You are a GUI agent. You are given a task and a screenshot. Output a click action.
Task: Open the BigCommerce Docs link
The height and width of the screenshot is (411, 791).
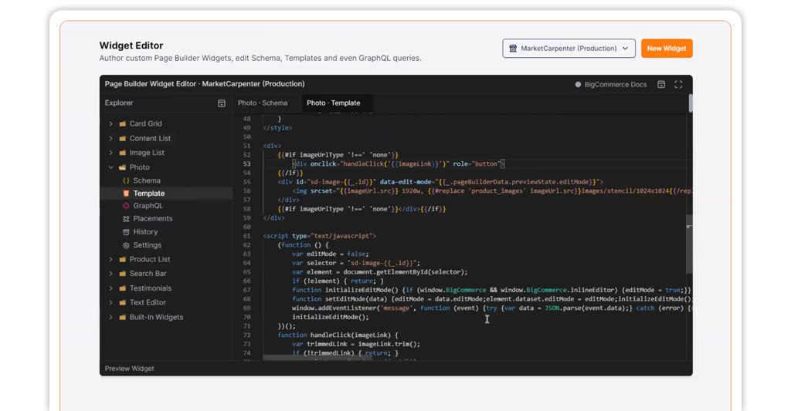[610, 85]
